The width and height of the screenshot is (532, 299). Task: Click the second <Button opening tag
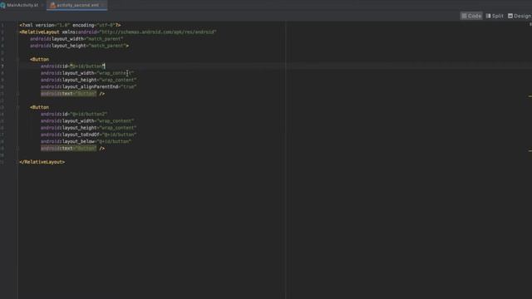click(39, 107)
